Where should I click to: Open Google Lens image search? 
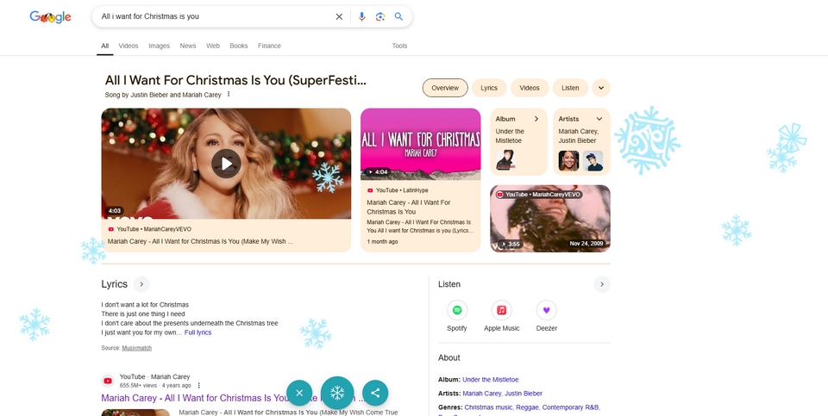click(x=380, y=16)
